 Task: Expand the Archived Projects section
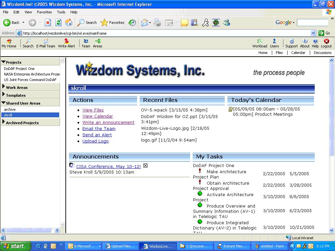click(4, 122)
